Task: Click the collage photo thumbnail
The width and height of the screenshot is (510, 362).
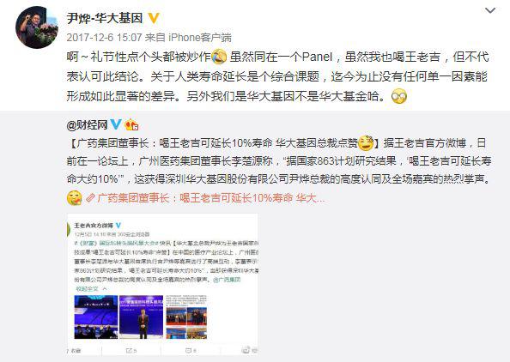Action: point(186,317)
